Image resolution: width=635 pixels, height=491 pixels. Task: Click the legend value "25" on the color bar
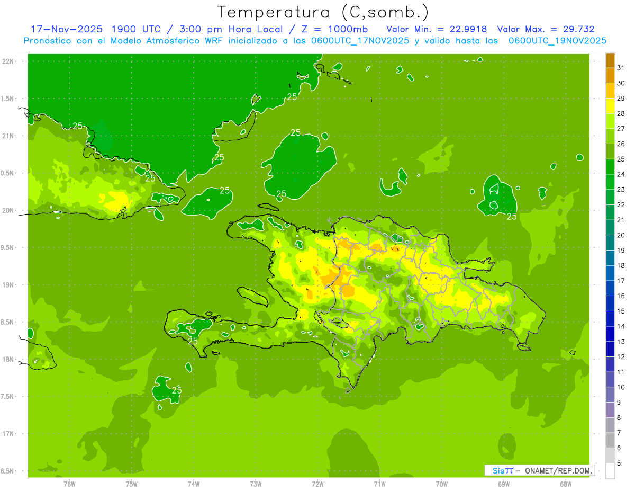click(621, 159)
